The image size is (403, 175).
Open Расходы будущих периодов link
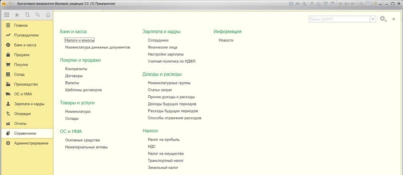[x=173, y=111]
